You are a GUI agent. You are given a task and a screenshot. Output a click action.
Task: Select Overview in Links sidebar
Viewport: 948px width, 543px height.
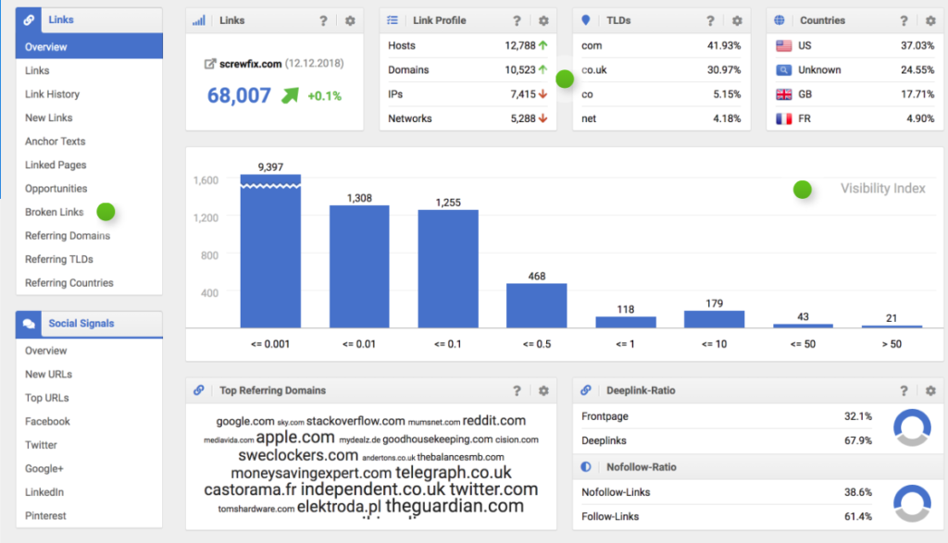click(x=46, y=47)
